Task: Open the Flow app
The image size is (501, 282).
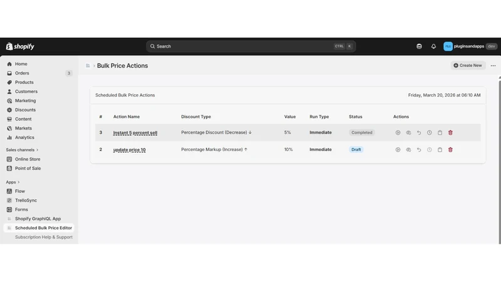Action: [20, 191]
